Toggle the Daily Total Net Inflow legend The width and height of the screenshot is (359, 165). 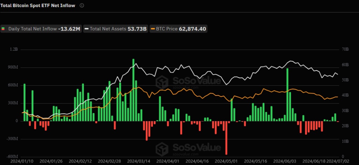click(41, 29)
